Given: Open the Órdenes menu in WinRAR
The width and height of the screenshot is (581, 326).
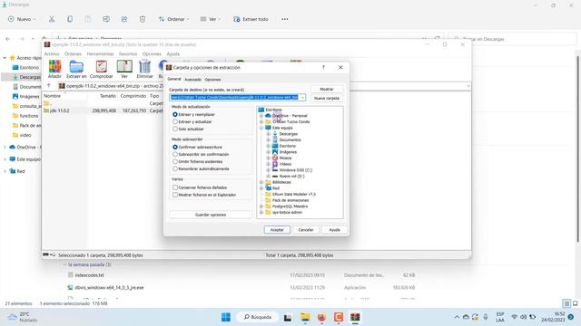Looking at the screenshot, I should click(73, 54).
